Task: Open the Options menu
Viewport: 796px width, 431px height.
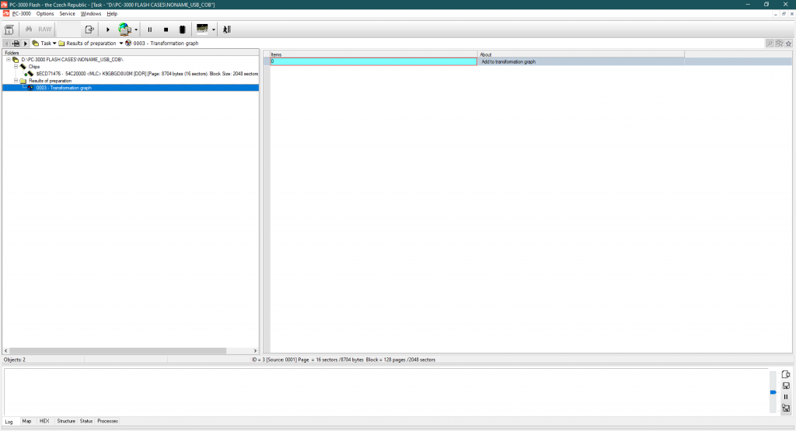Action: pos(45,13)
